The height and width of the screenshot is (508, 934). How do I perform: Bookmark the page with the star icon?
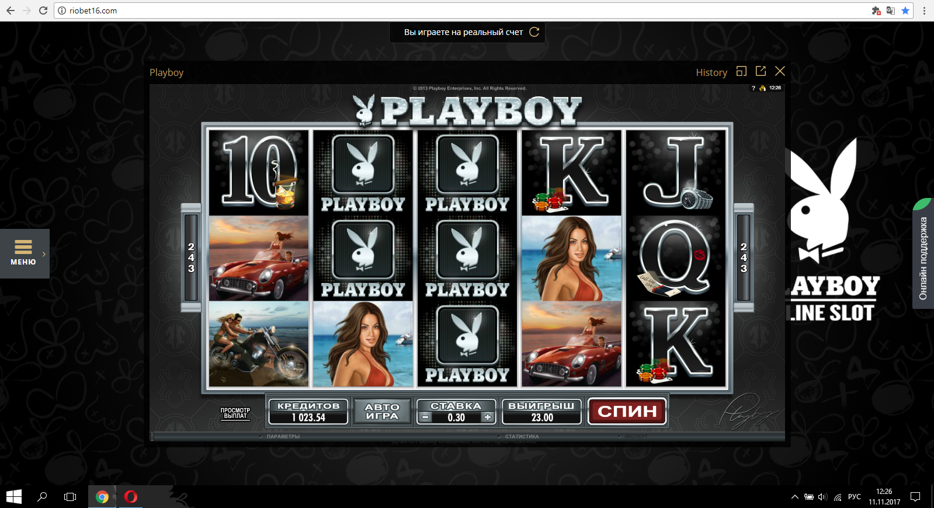click(x=905, y=11)
